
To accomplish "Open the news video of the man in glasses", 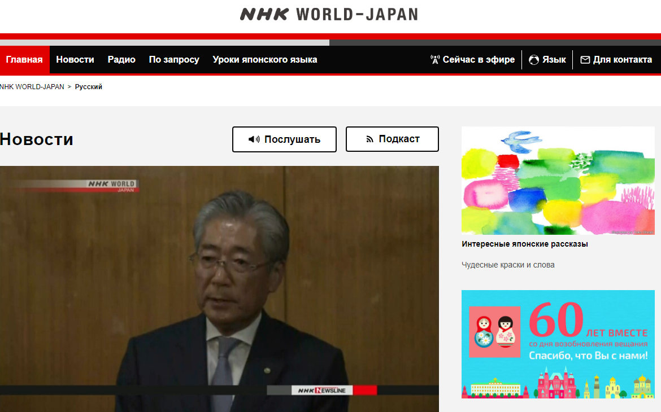I will (219, 288).
